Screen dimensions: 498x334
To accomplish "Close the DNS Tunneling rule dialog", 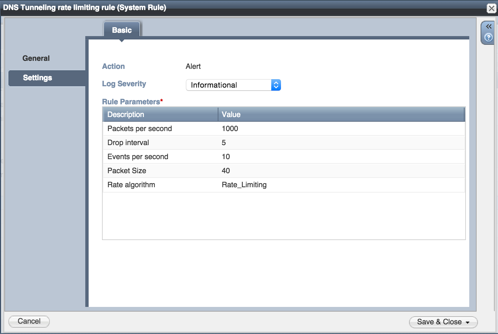I will (491, 8).
